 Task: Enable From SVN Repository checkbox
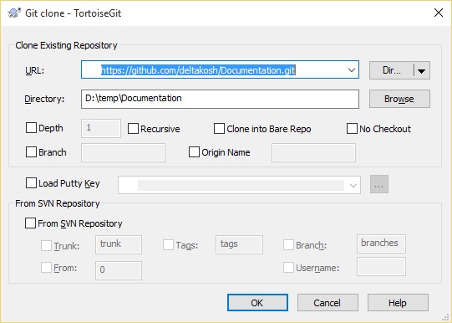tap(30, 223)
